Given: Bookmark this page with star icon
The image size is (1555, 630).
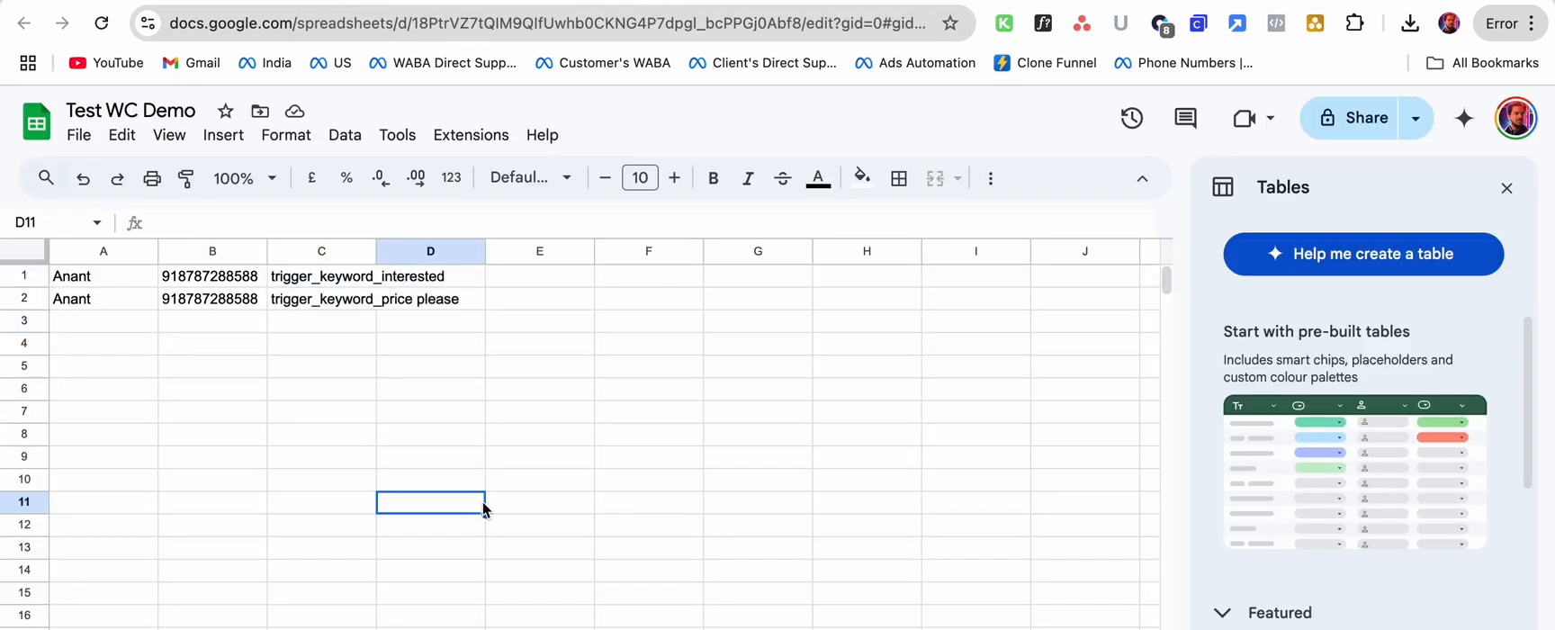Looking at the screenshot, I should [x=950, y=23].
